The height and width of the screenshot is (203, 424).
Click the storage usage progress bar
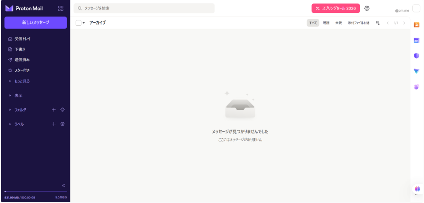36,192
